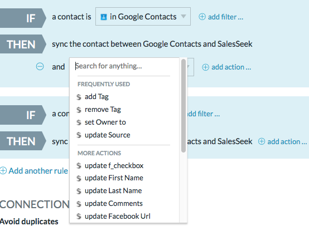Screen dimensions: 309x226
Task: Click the 'Add another rule' link
Action: (38, 171)
